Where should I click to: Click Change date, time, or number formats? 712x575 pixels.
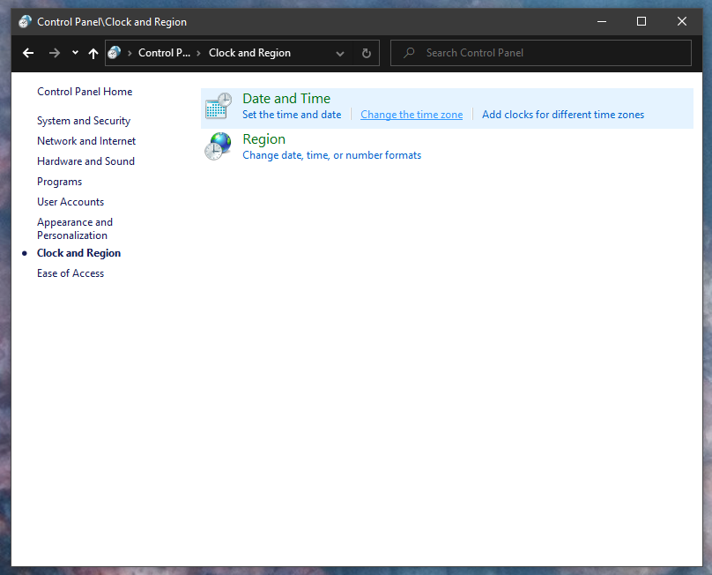point(332,154)
